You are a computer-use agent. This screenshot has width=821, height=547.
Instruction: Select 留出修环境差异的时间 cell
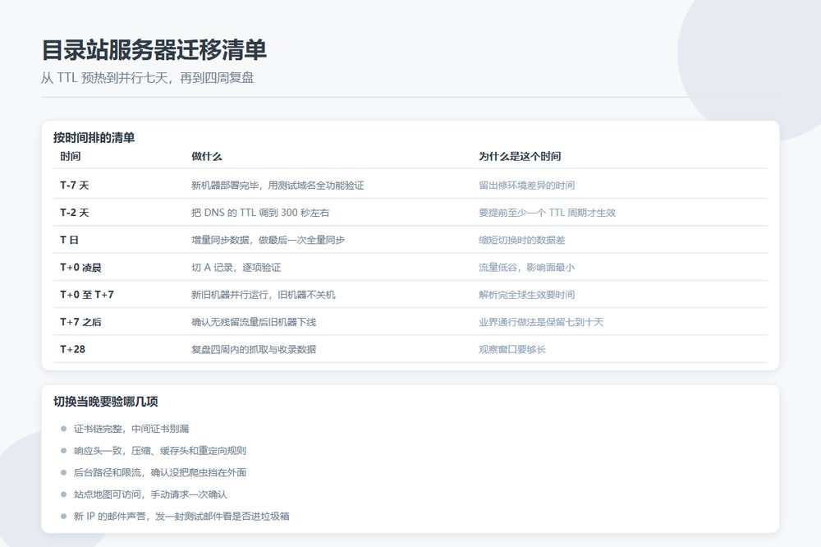[x=526, y=185]
